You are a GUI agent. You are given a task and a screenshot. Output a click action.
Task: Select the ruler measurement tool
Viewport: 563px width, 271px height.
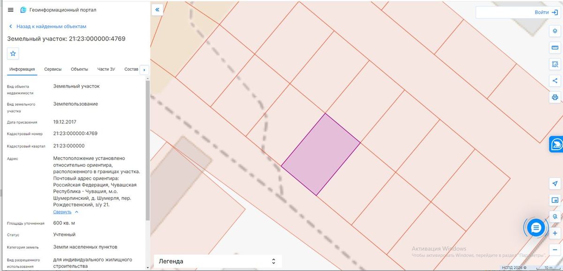pyautogui.click(x=555, y=48)
